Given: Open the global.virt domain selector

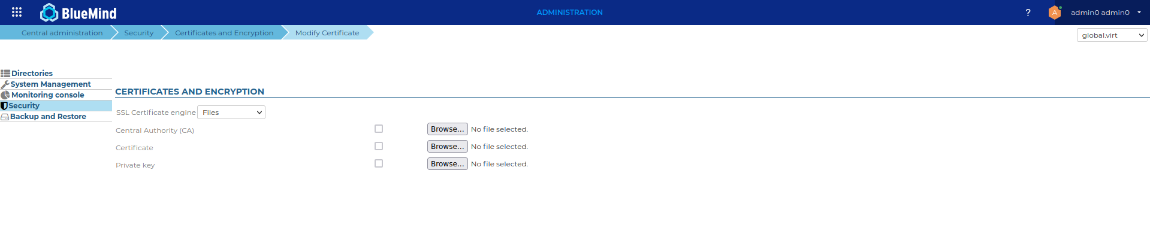Looking at the screenshot, I should [x=1112, y=35].
